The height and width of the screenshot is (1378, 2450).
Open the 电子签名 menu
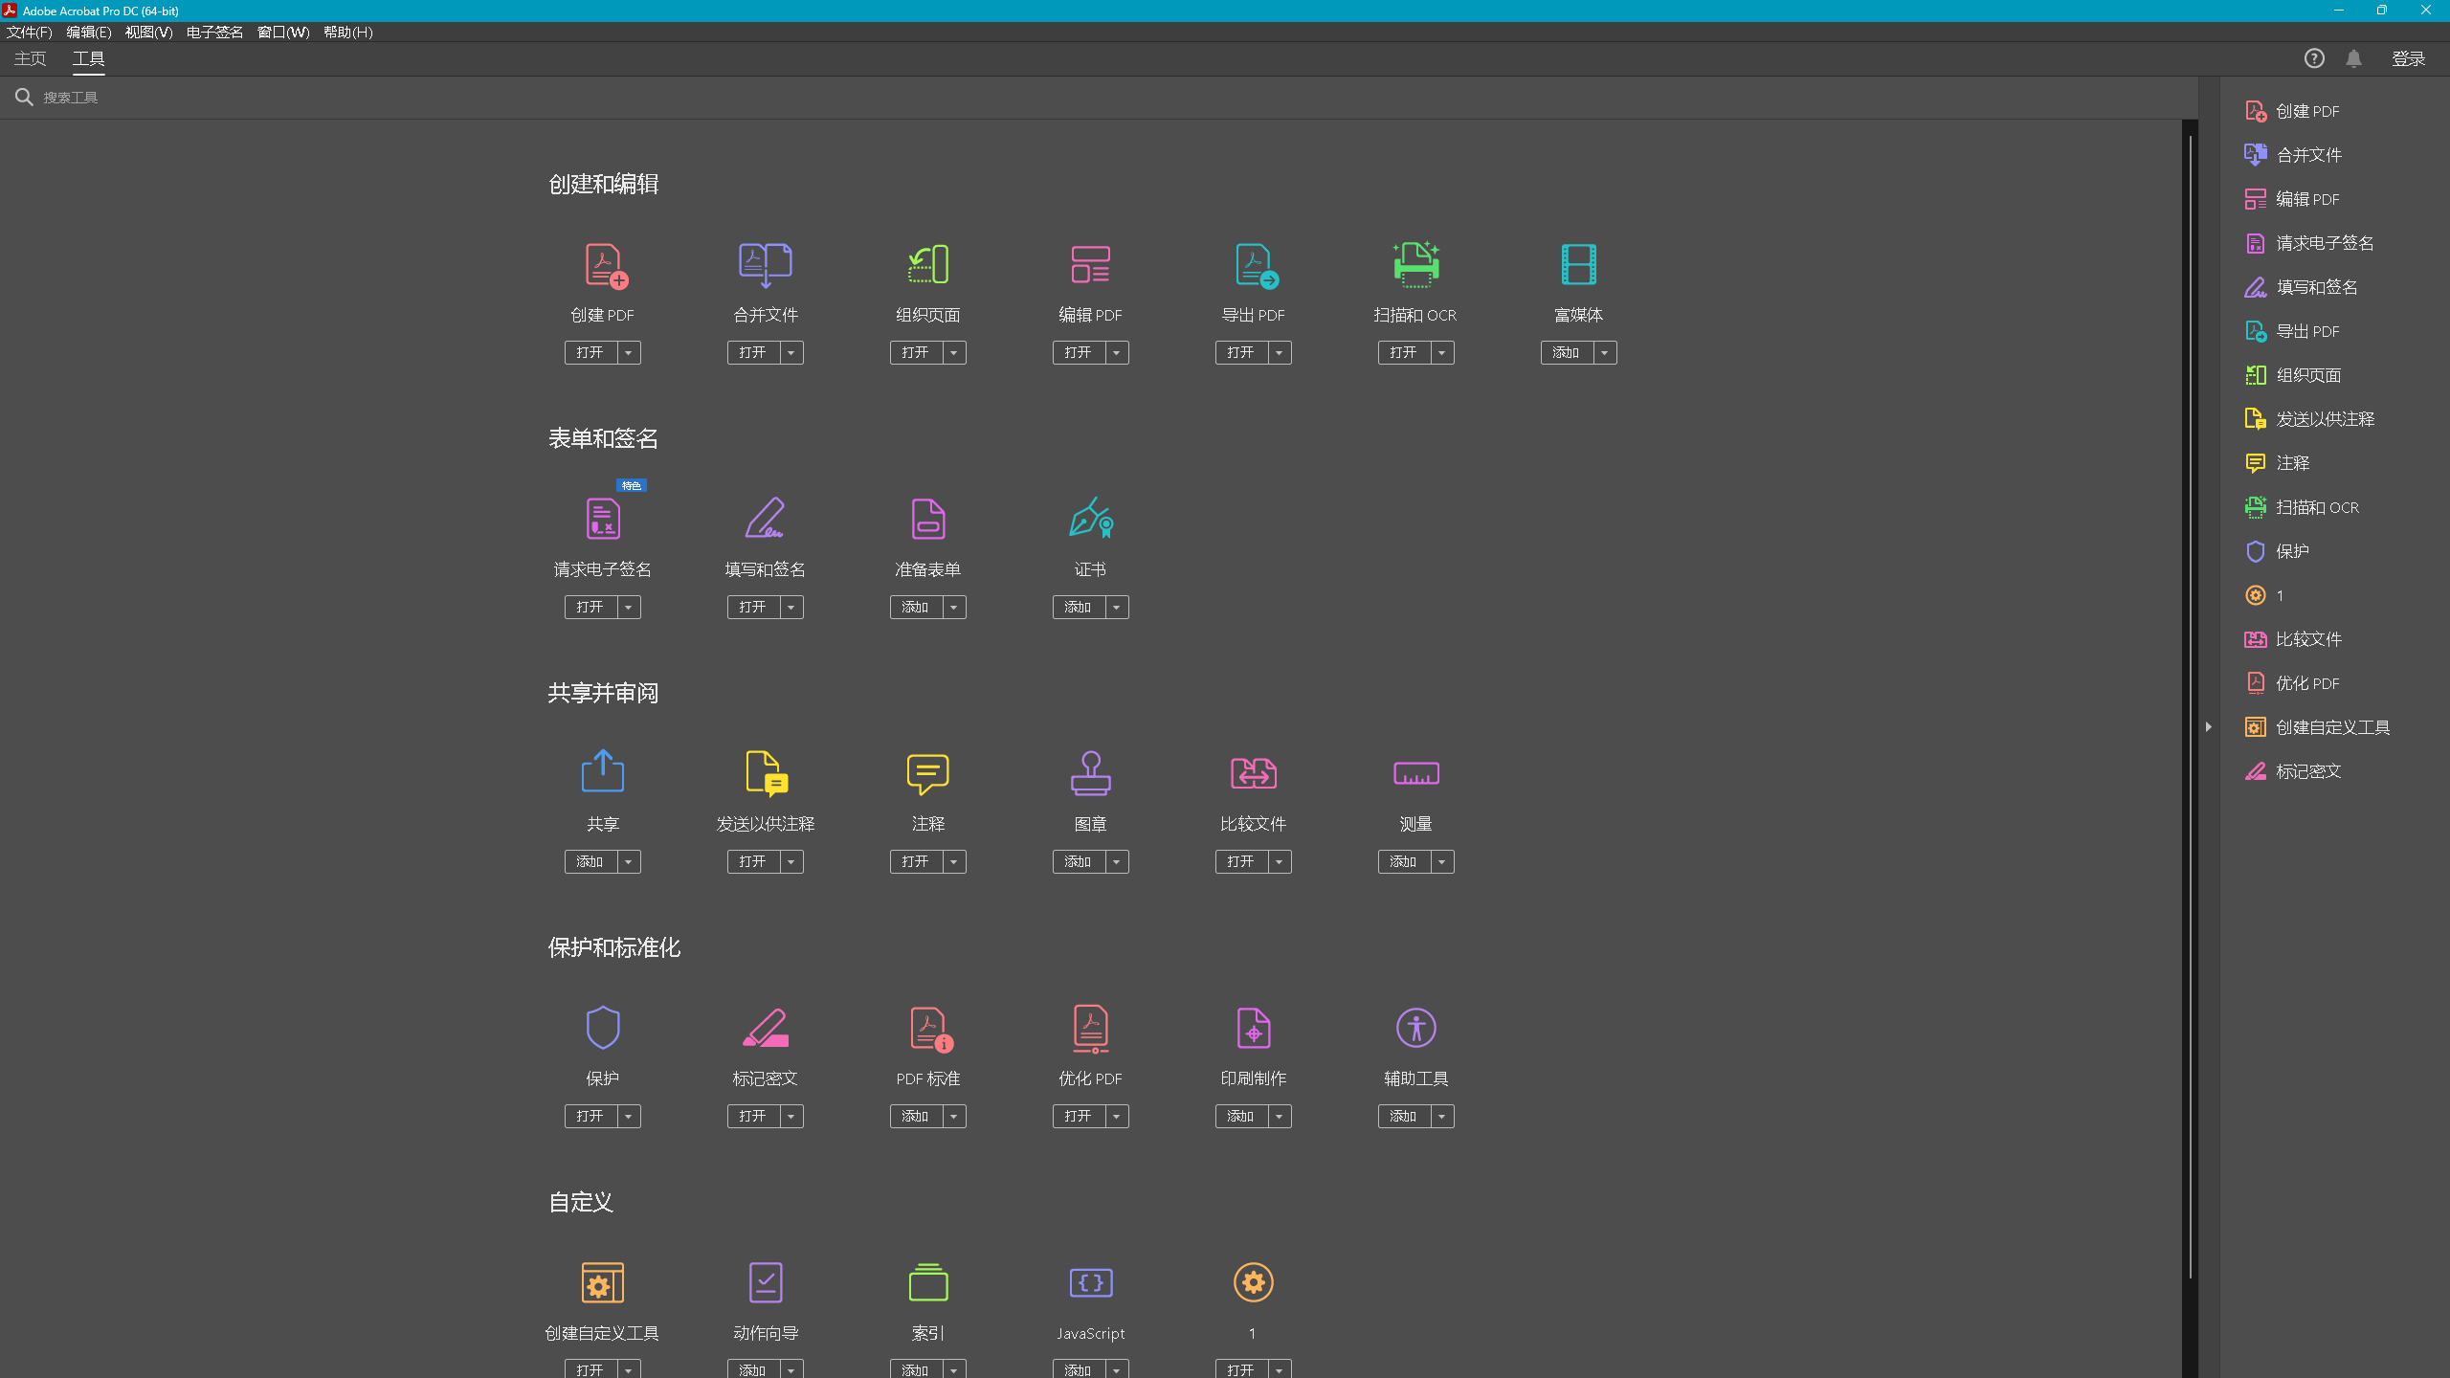coord(214,32)
